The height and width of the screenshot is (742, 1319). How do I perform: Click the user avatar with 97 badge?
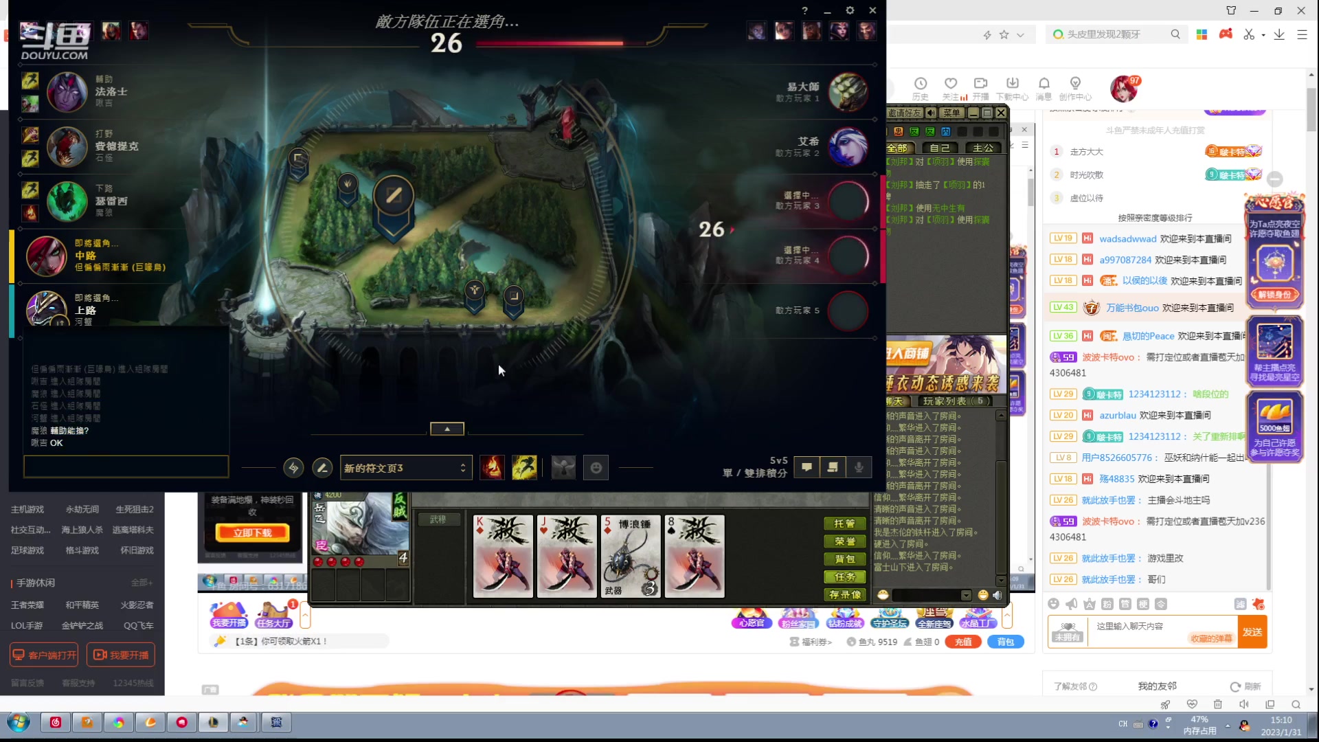1125,89
